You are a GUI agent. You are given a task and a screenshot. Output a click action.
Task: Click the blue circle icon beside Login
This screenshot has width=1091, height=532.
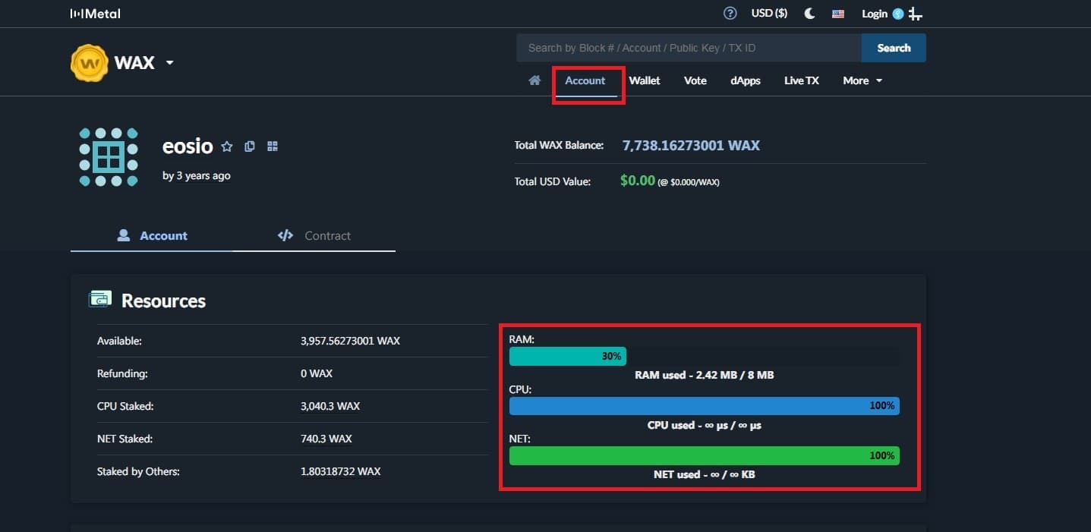tap(898, 14)
